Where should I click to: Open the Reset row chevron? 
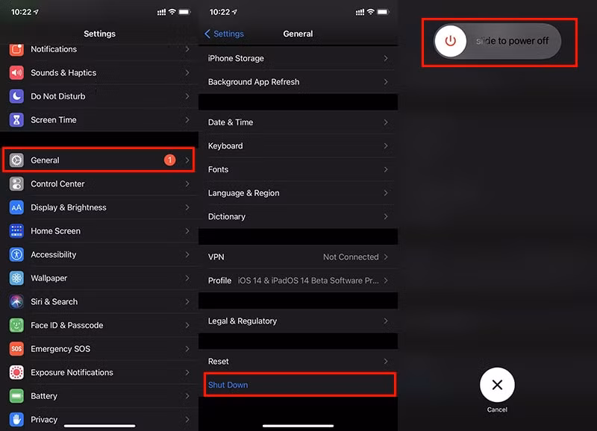coord(386,361)
